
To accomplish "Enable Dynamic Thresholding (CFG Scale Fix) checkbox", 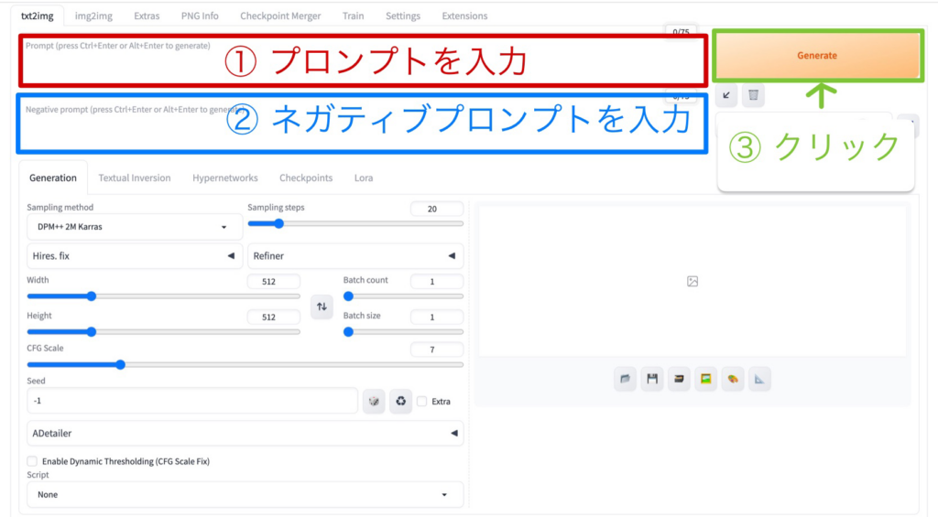I will [33, 461].
